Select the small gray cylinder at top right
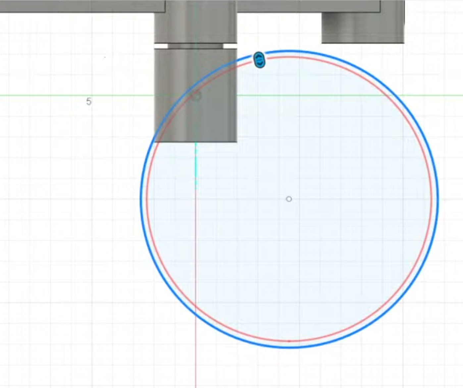The width and height of the screenshot is (463, 388). coord(363,28)
